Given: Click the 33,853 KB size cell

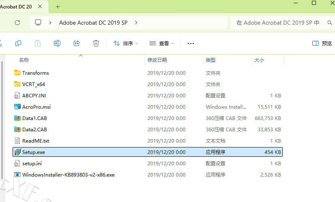Looking at the screenshot, I should (269, 129).
